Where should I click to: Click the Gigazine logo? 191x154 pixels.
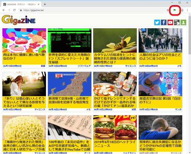19,20
